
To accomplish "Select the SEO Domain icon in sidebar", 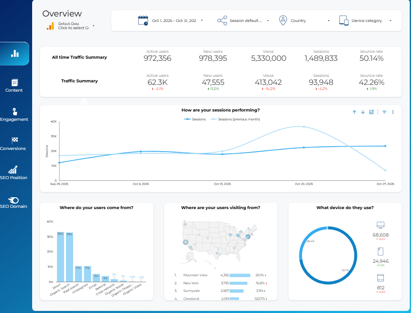I will [14, 200].
